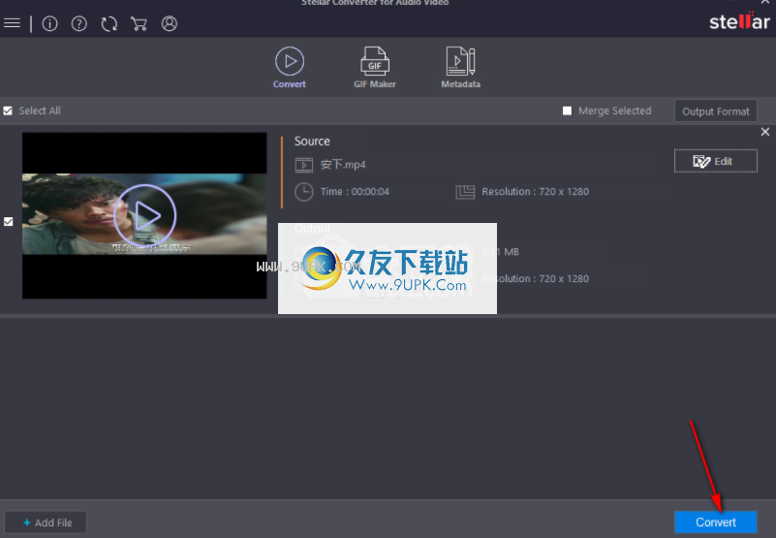Image resolution: width=776 pixels, height=538 pixels.
Task: Click source Resolution : 720 x 1280
Action: [536, 192]
